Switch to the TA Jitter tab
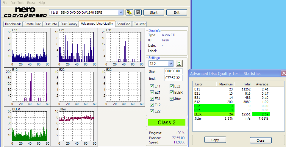286x147 pixels. pos(140,24)
